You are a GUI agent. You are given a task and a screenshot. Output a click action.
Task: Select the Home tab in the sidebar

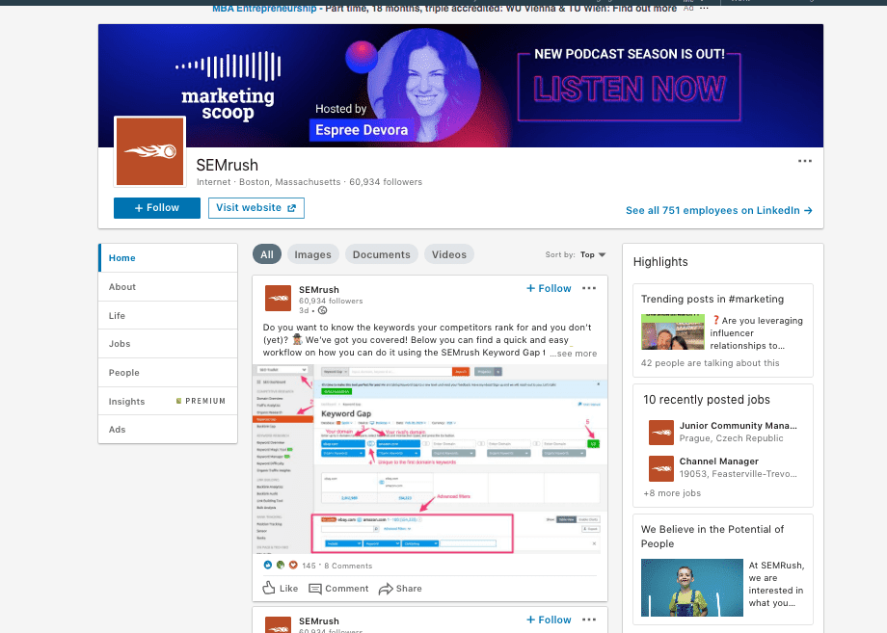168,257
